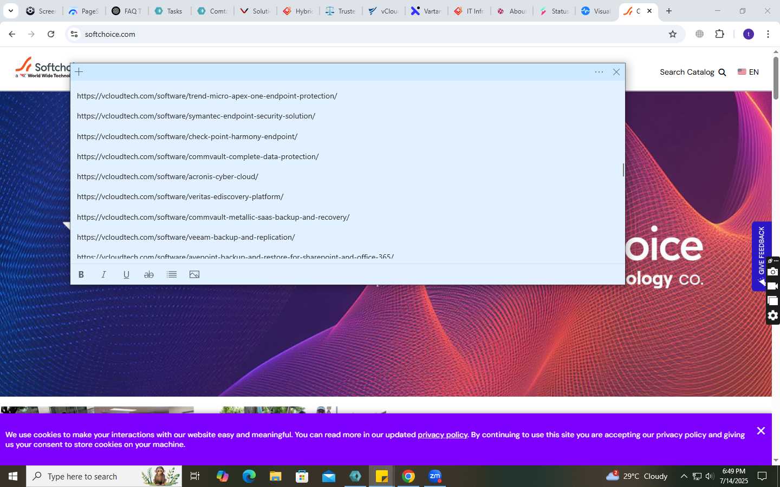The image size is (780, 487).
Task: Switch to the IT Infr tab
Action: [x=469, y=11]
